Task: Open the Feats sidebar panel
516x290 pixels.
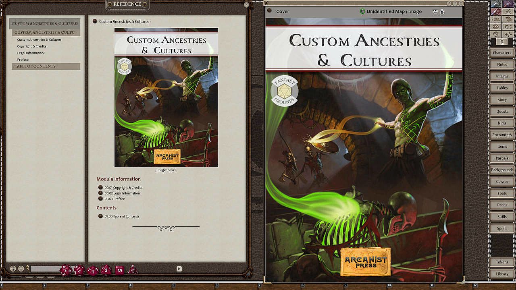Action: tap(502, 193)
